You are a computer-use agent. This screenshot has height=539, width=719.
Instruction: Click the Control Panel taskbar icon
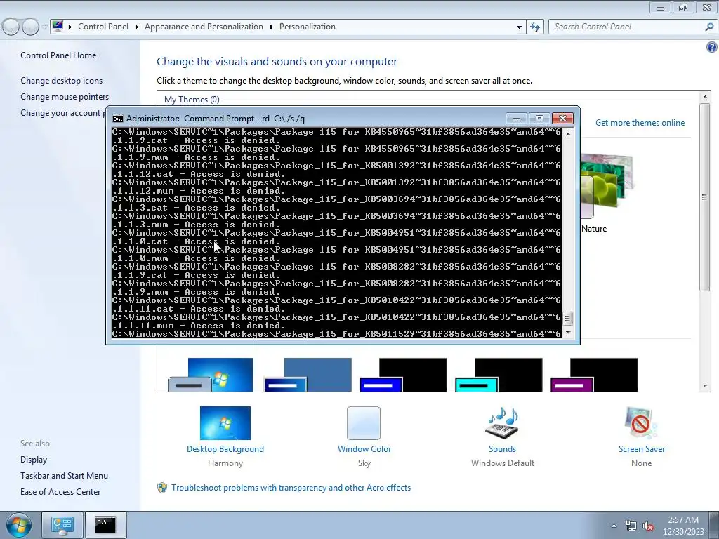62,525
